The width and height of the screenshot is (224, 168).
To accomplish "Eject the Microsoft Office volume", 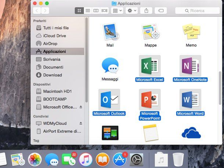I will point(81,107).
